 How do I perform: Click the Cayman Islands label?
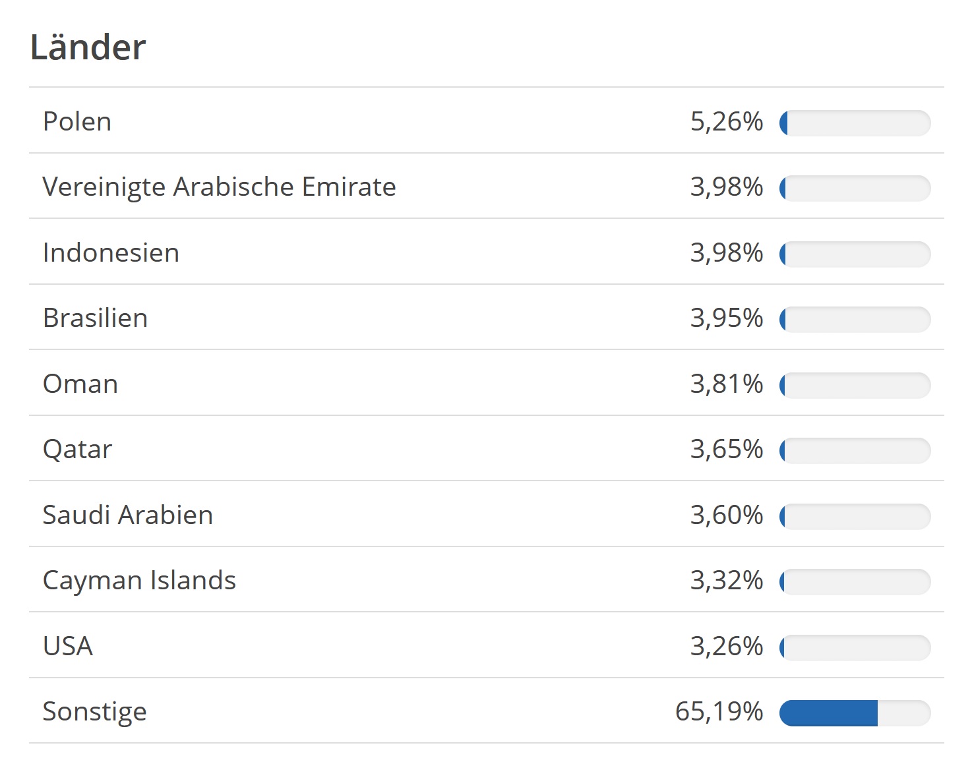click(x=139, y=581)
